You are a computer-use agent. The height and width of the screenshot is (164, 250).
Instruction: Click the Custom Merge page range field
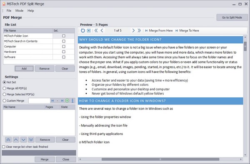(x=40, y=101)
